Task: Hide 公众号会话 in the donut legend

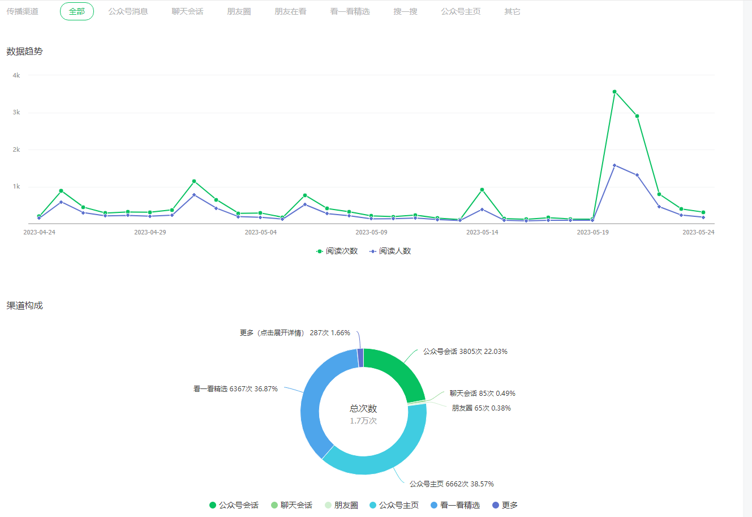Action: tap(234, 505)
